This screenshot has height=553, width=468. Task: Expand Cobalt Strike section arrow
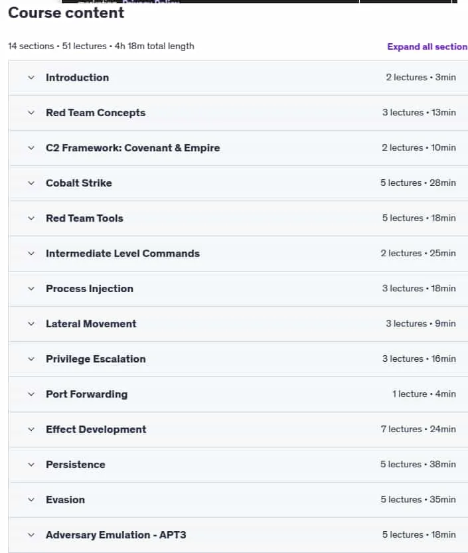point(31,183)
